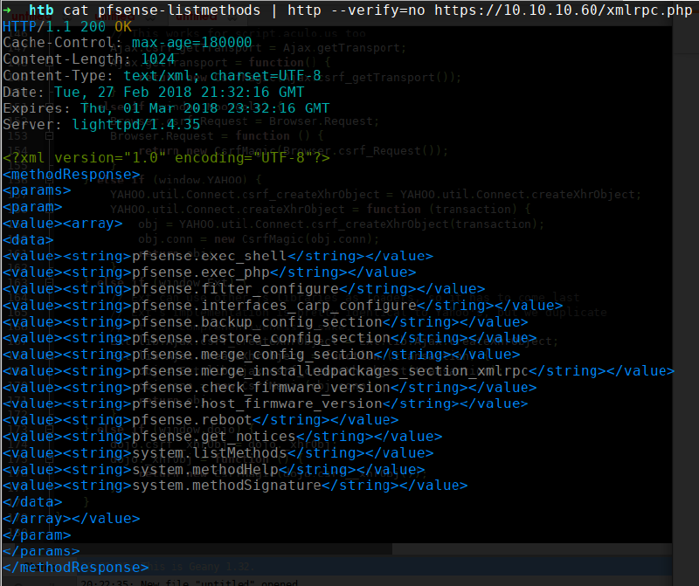Switch to the third untitled Geany tab
Image resolution: width=699 pixels, height=586 pixels.
click(197, 17)
